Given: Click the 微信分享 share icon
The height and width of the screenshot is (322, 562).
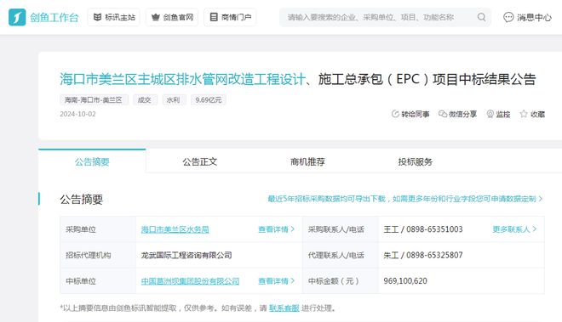Looking at the screenshot, I should (443, 114).
